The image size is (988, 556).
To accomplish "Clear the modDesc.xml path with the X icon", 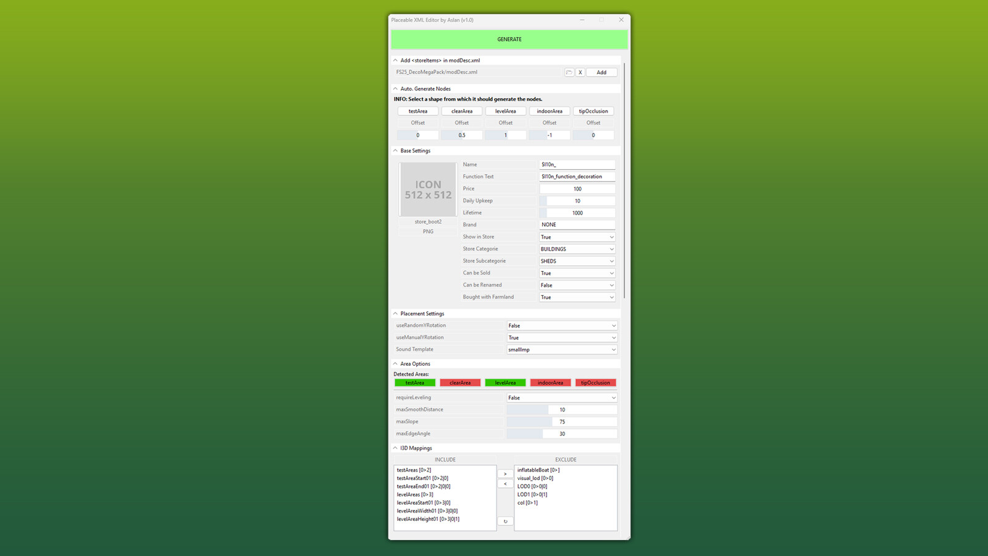I will point(580,72).
